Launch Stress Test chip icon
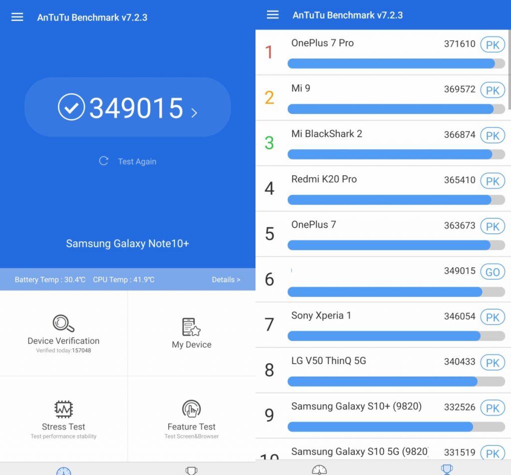This screenshot has width=511, height=475. tap(63, 409)
